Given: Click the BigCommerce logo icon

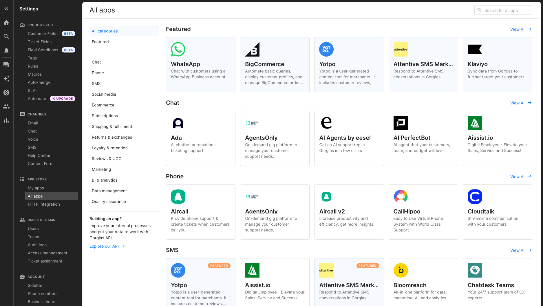Looking at the screenshot, I should 252,49.
